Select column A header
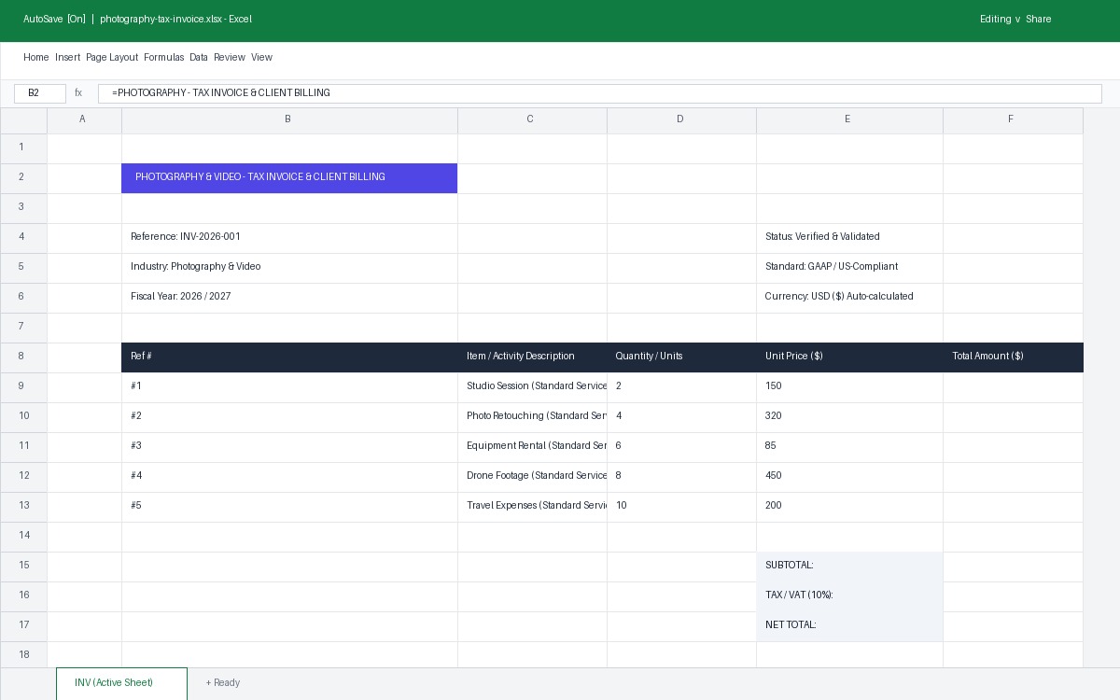1120x700 pixels. (x=84, y=120)
